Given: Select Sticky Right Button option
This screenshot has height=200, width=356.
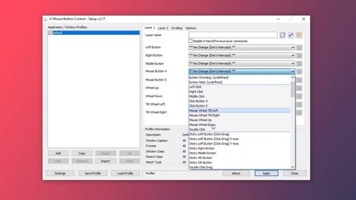Looking at the screenshot, I should 240,148.
